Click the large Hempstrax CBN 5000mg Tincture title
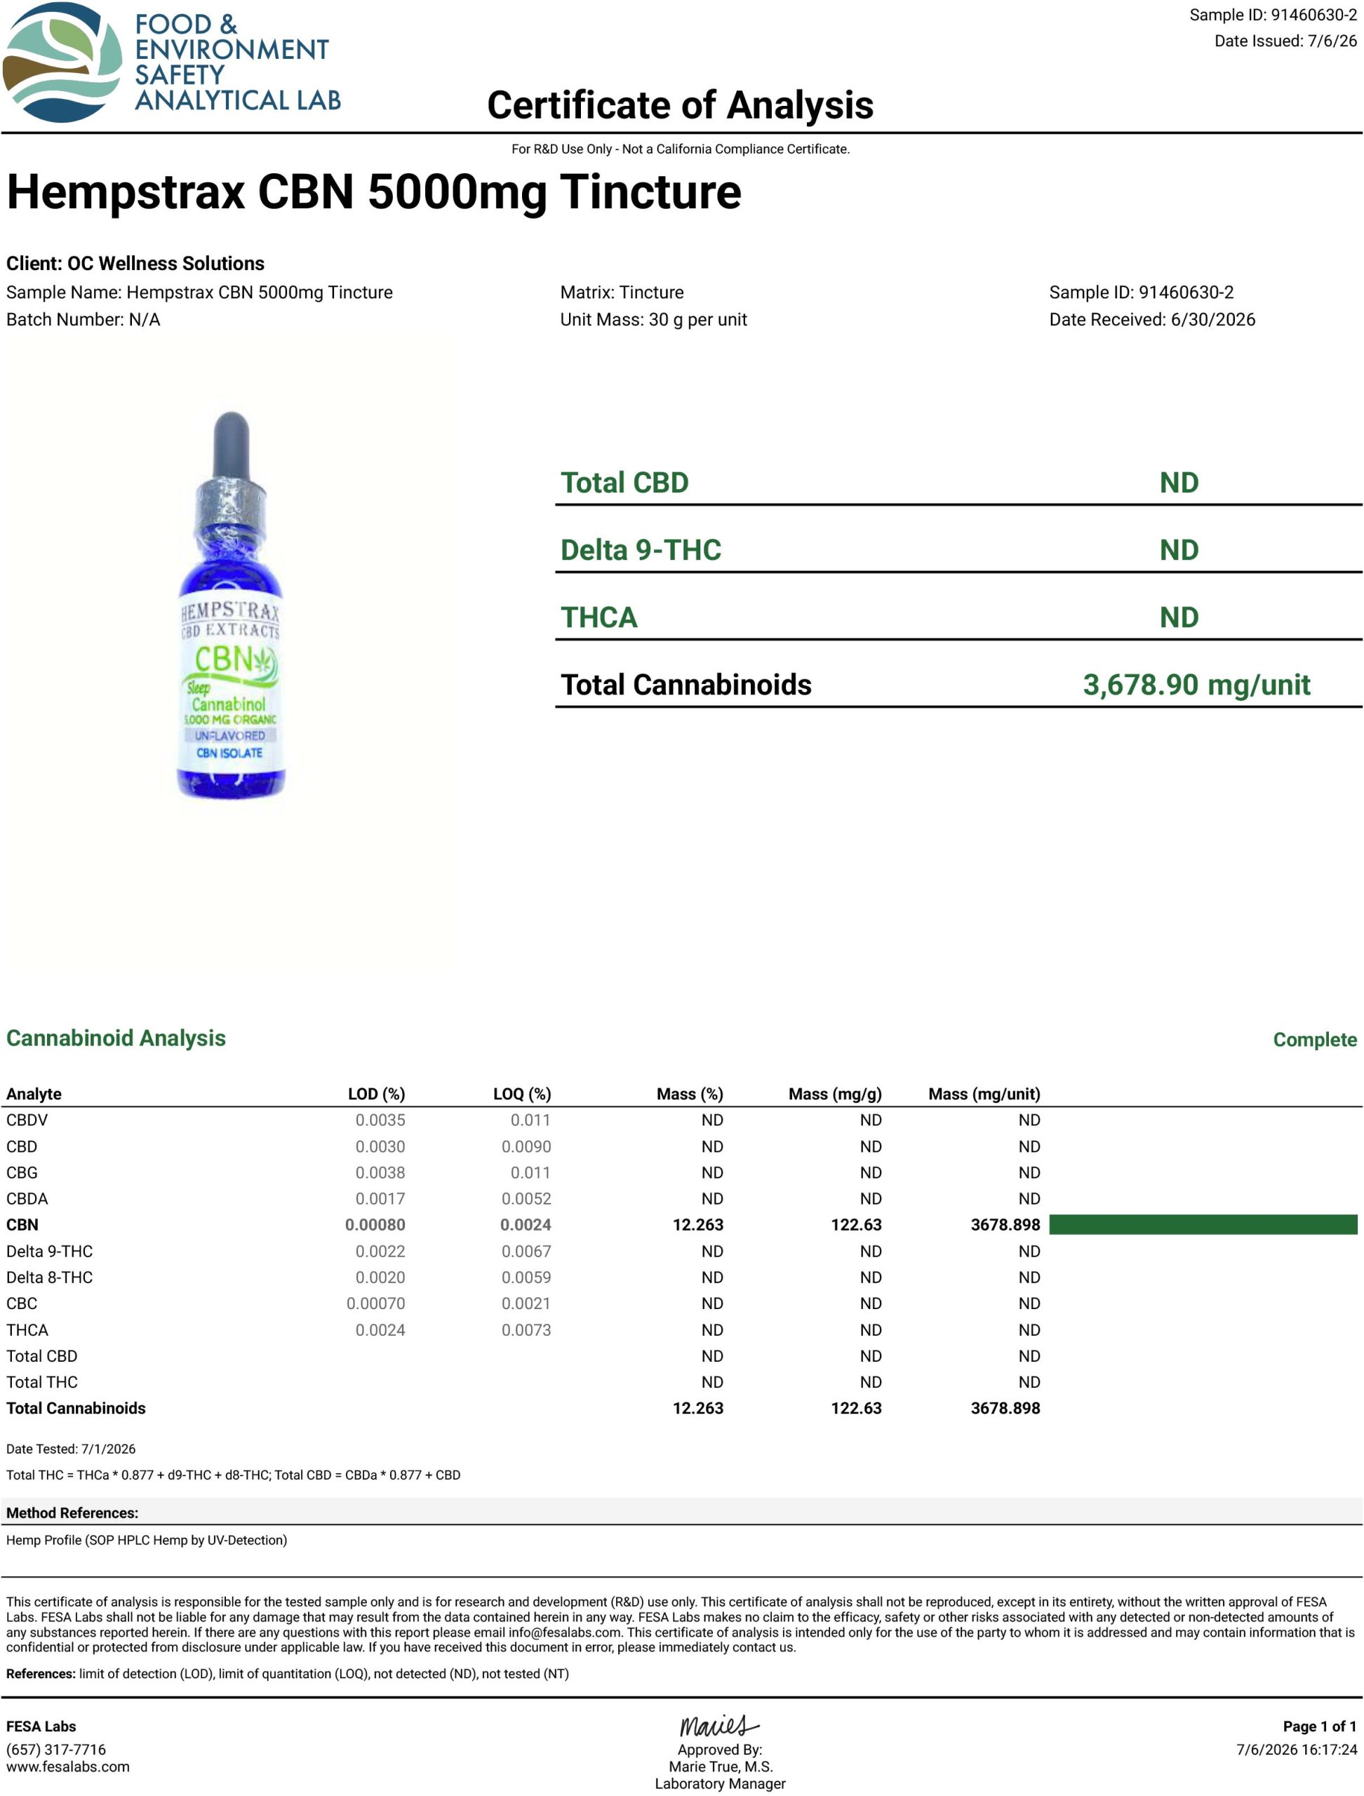 (x=373, y=192)
